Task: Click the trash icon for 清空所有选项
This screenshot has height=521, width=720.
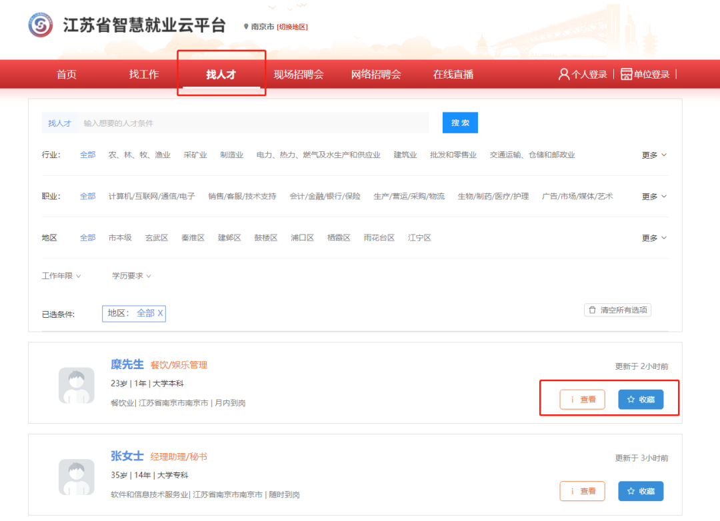Action: [592, 310]
